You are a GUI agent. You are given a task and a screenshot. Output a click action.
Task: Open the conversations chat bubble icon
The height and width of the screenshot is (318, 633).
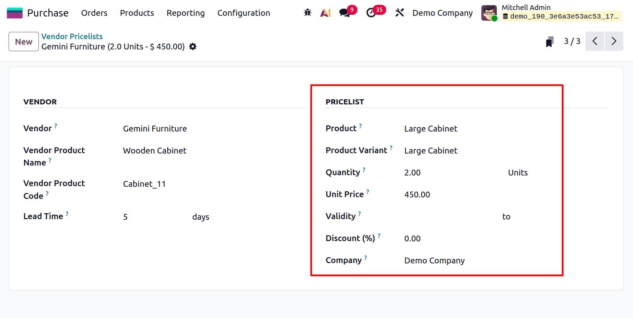click(344, 13)
